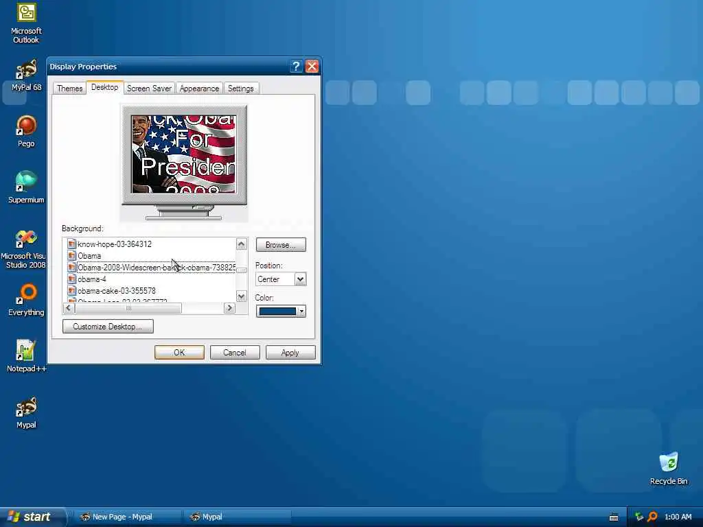Image resolution: width=703 pixels, height=527 pixels.
Task: Select Obama-2008-Widescreen background entry
Action: point(157,267)
